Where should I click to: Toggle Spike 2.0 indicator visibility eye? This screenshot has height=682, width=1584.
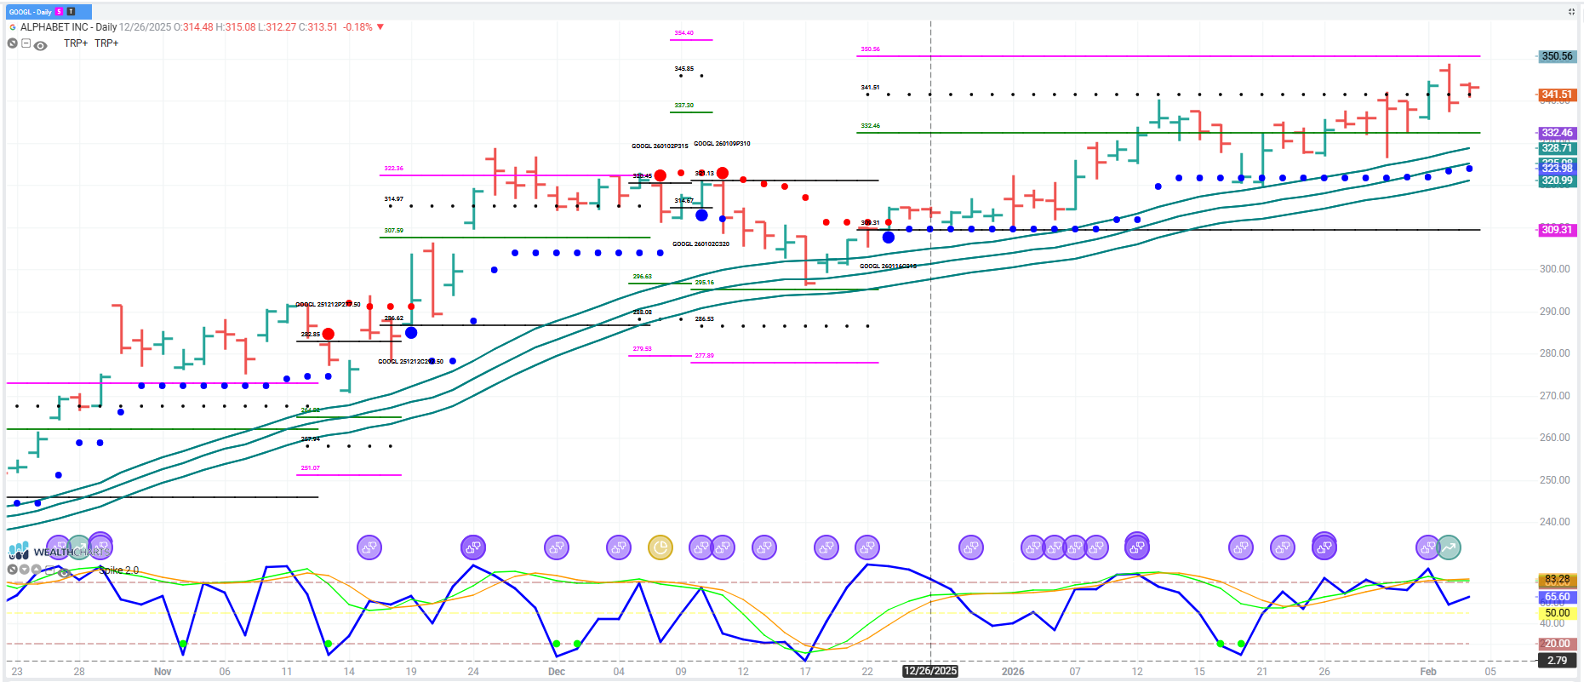click(63, 572)
